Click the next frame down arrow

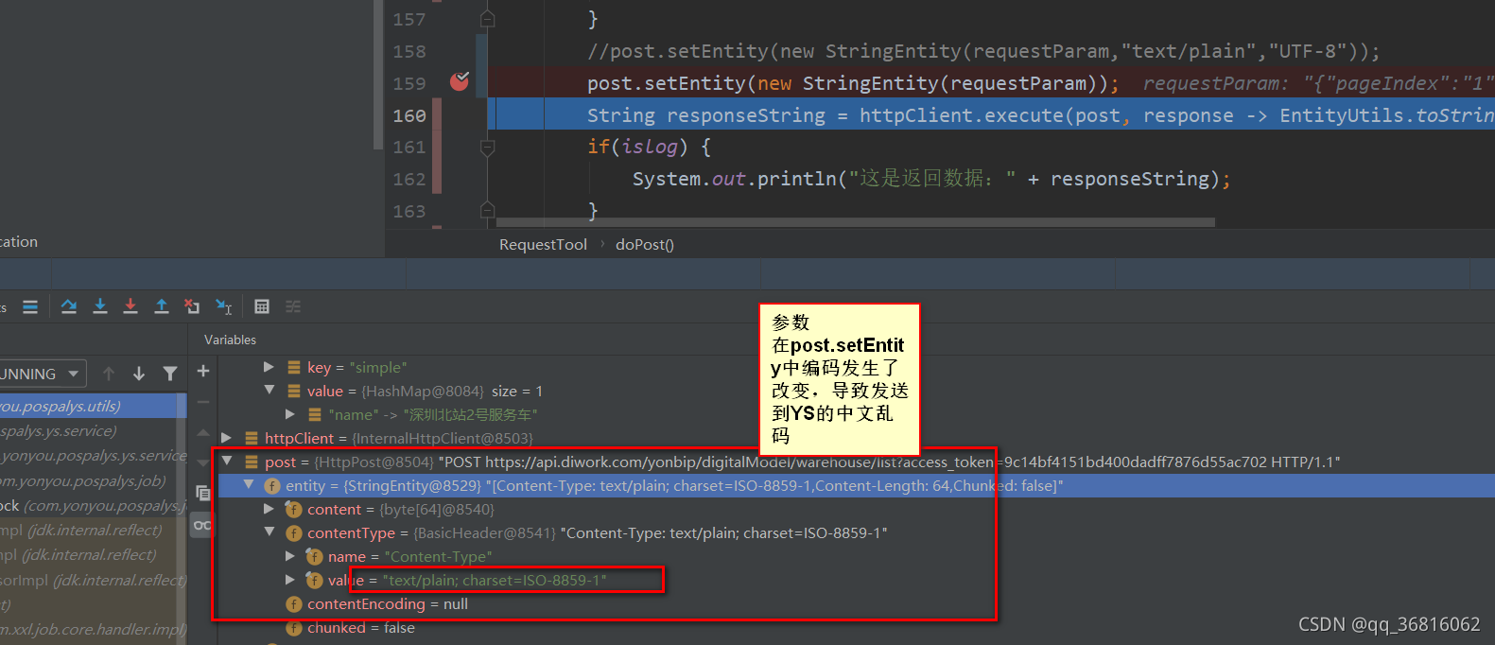coord(139,374)
